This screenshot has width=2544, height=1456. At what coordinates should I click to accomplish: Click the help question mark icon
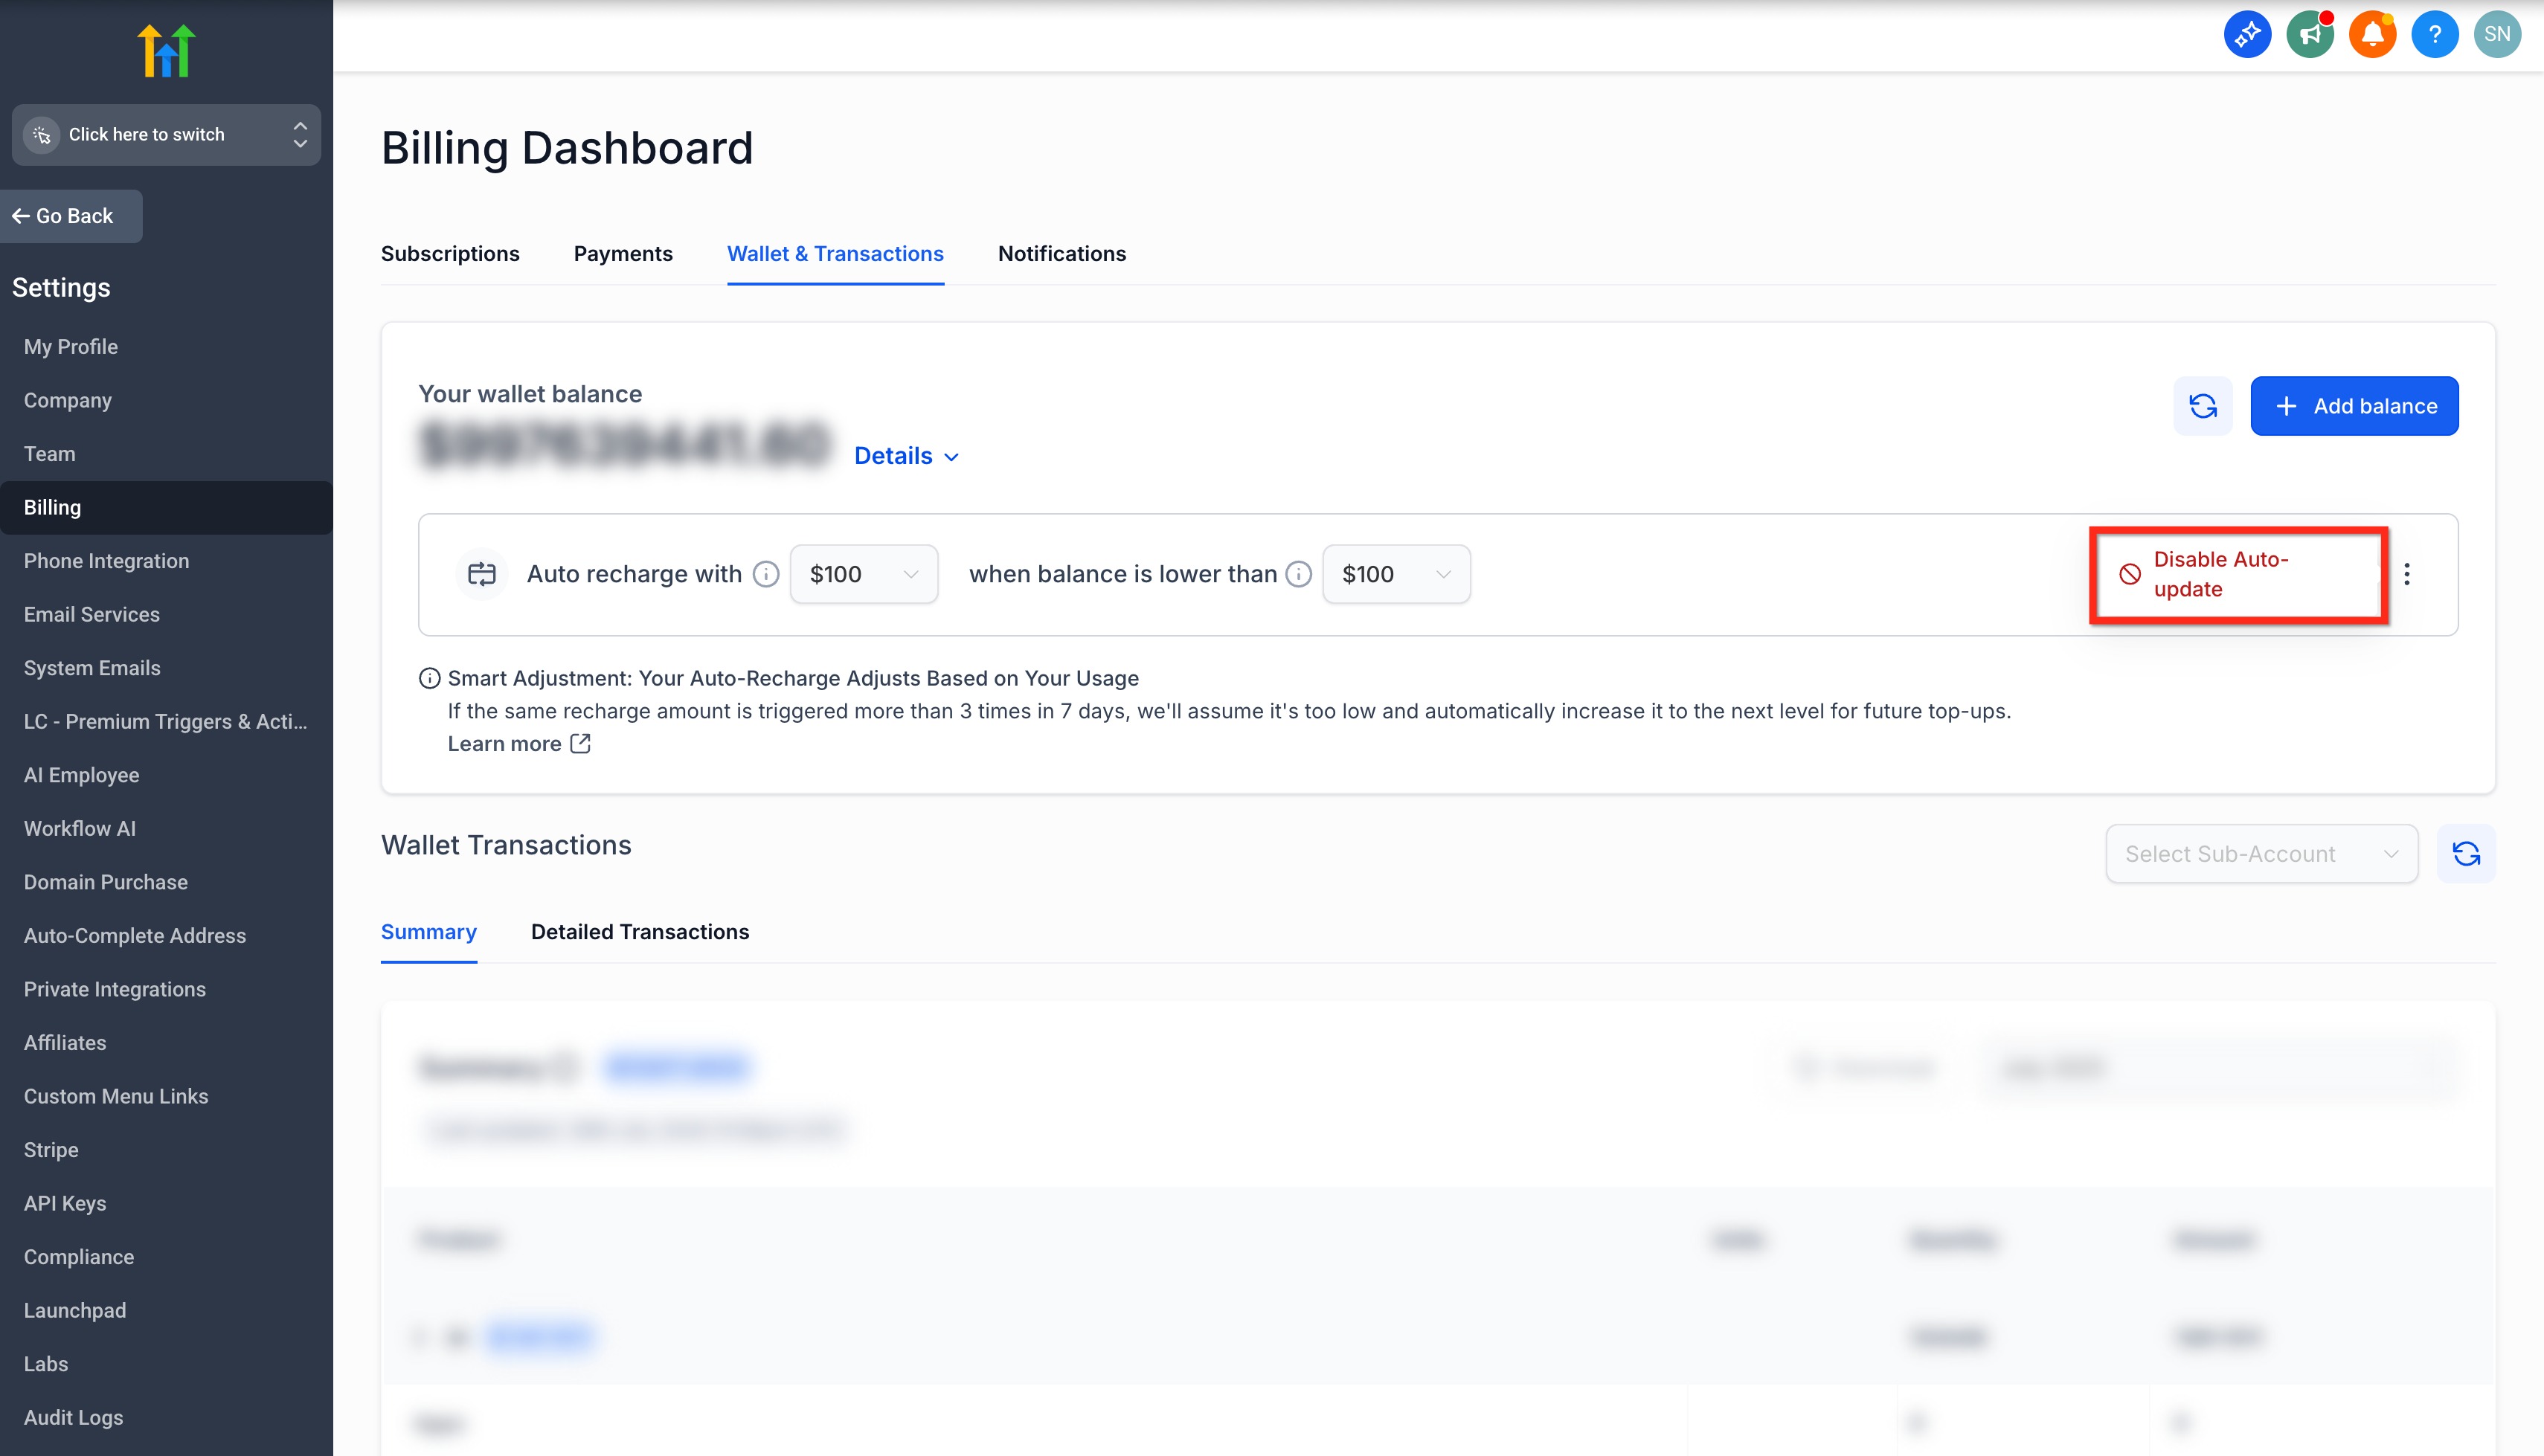pos(2435,35)
